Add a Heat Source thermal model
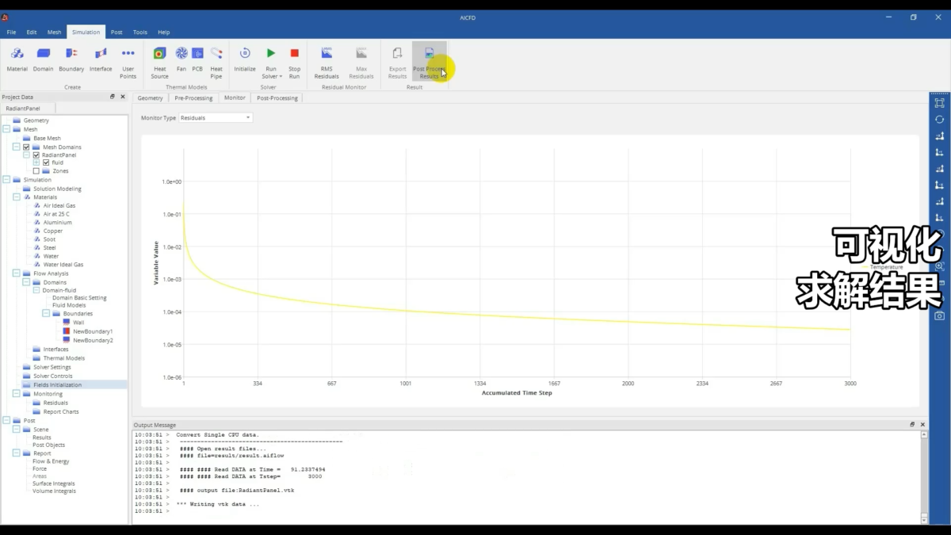Image resolution: width=951 pixels, height=535 pixels. coord(159,63)
